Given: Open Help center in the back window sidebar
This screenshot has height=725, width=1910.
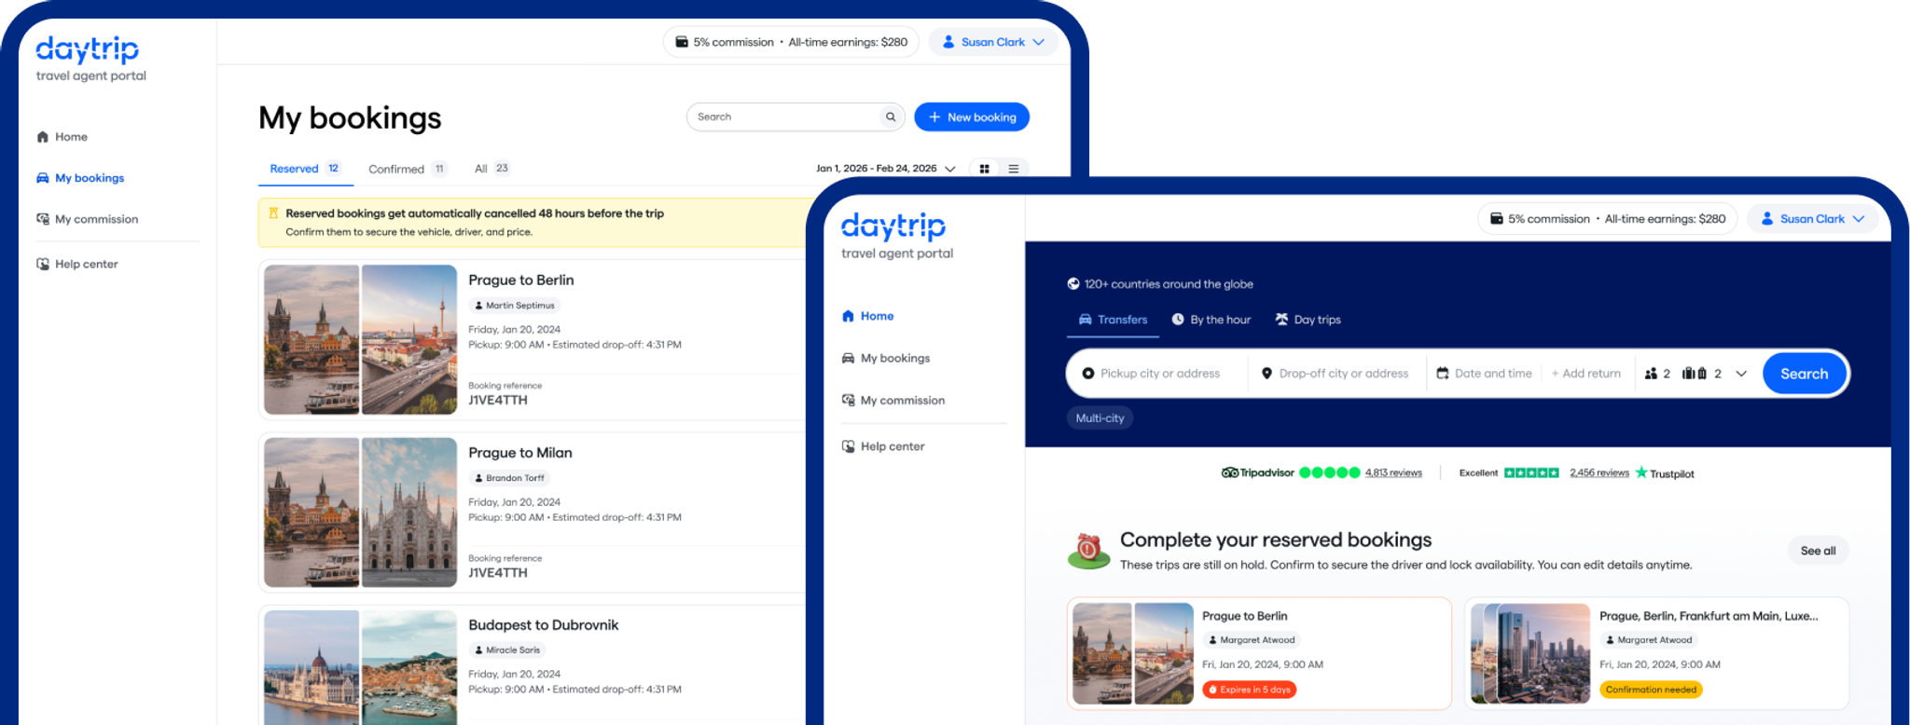Looking at the screenshot, I should pos(77,264).
